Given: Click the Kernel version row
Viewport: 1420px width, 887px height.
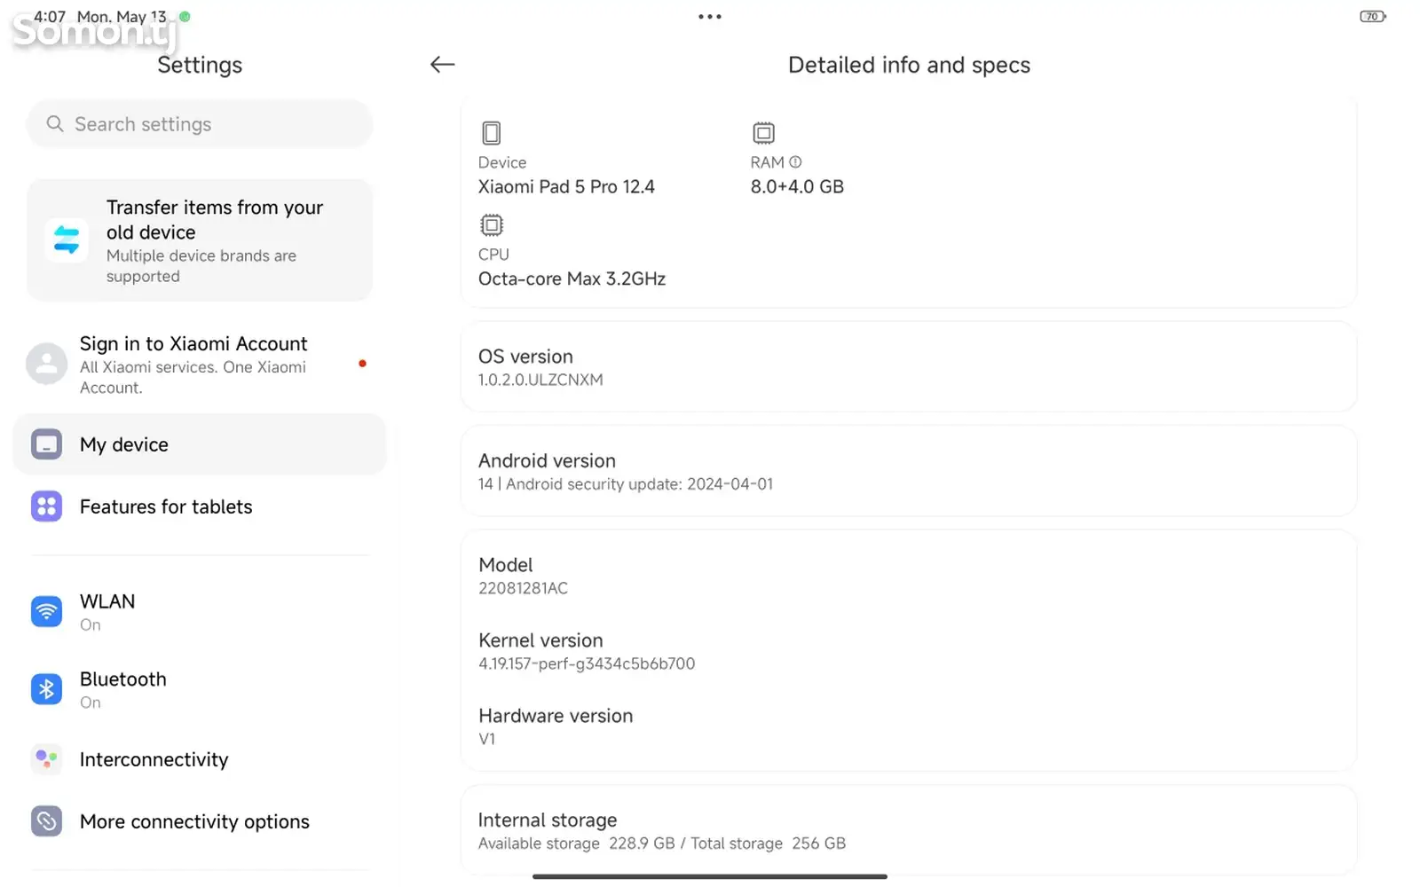Looking at the screenshot, I should pyautogui.click(x=909, y=651).
